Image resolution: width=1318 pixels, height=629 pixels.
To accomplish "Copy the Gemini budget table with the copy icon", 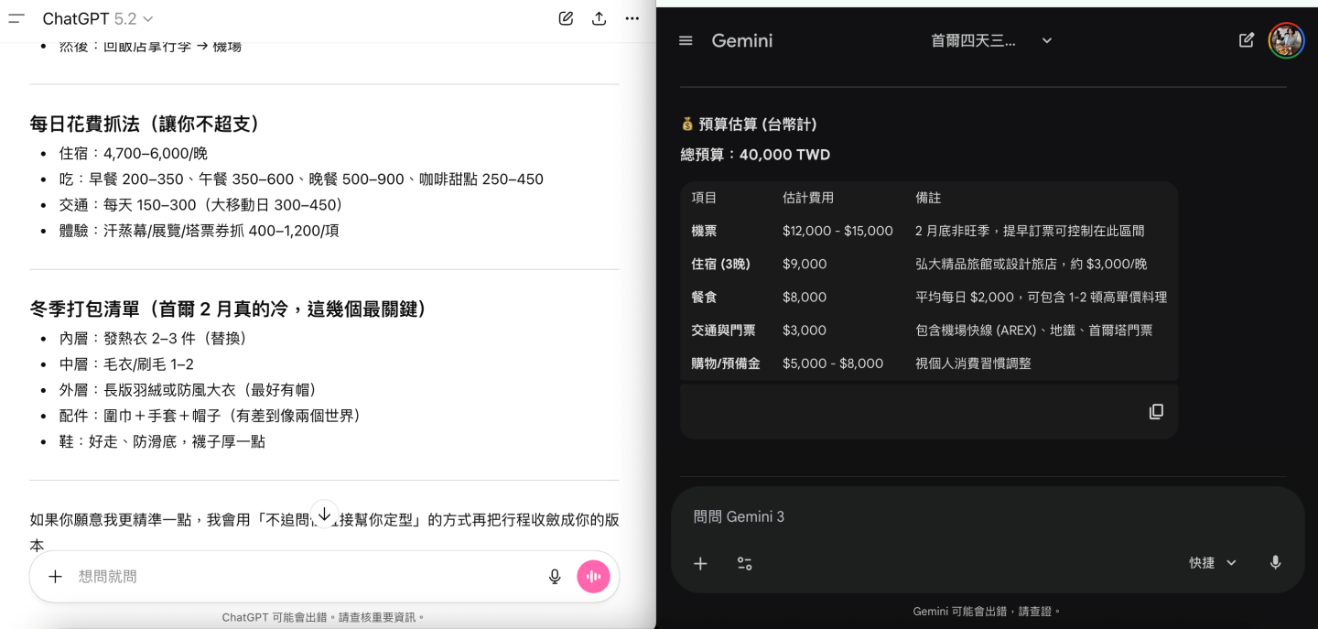I will point(1156,412).
